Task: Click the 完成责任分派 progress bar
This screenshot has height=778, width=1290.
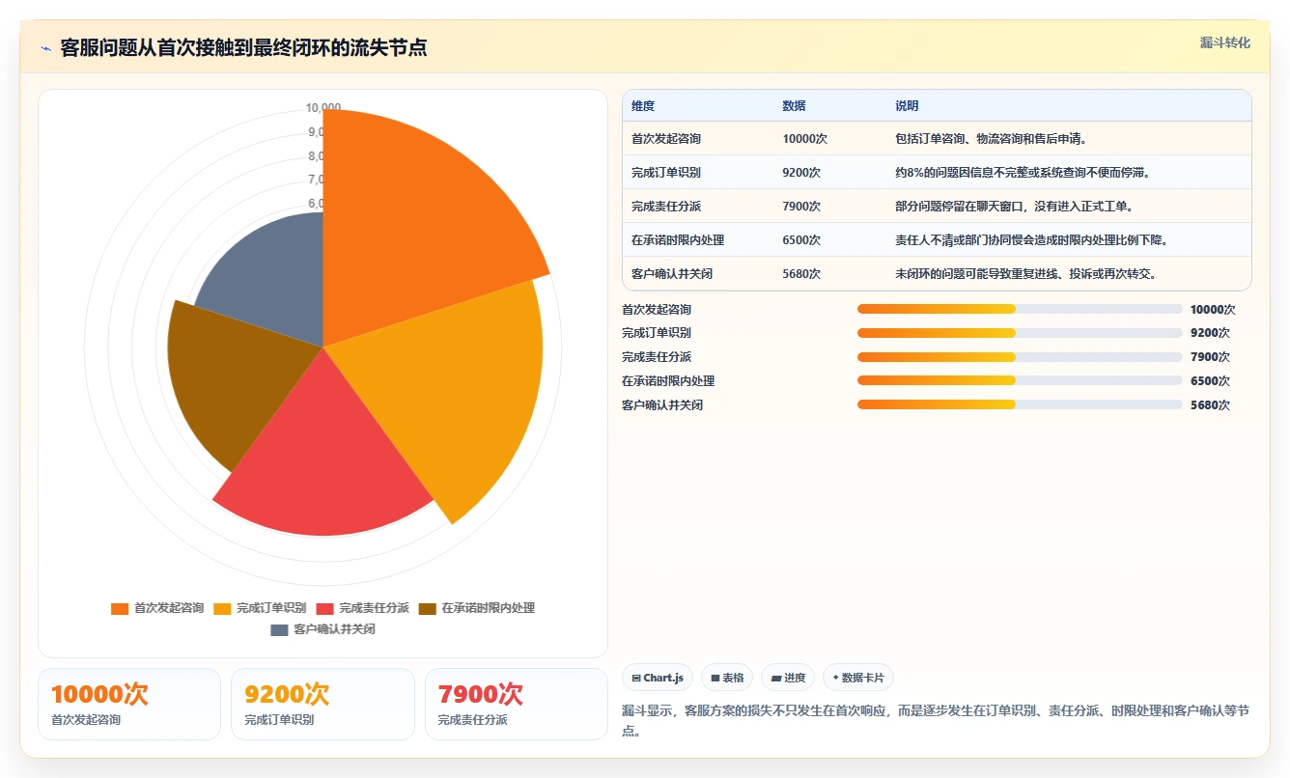Action: pyautogui.click(x=1020, y=357)
